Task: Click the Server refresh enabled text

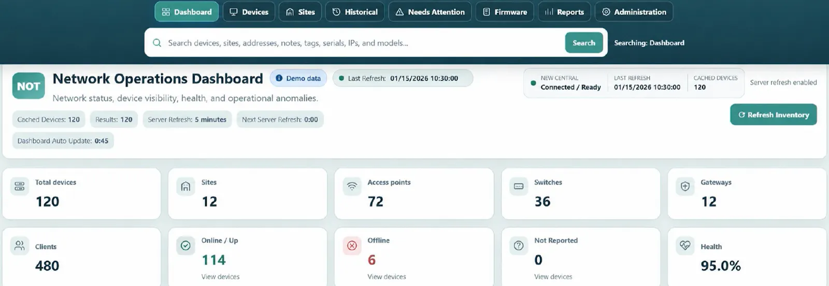Action: (x=783, y=82)
